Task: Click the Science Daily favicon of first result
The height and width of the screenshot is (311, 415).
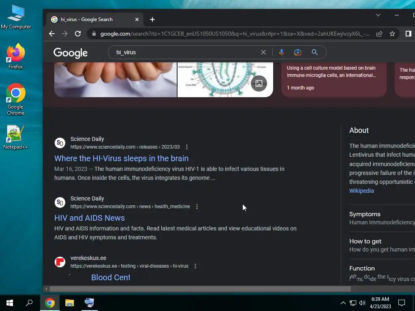Action: click(x=60, y=143)
